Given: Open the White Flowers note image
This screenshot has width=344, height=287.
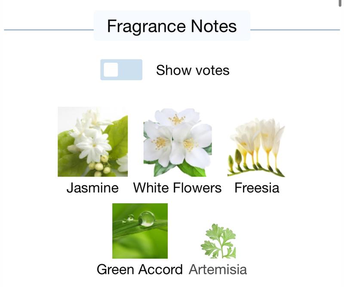Looking at the screenshot, I should (x=178, y=142).
